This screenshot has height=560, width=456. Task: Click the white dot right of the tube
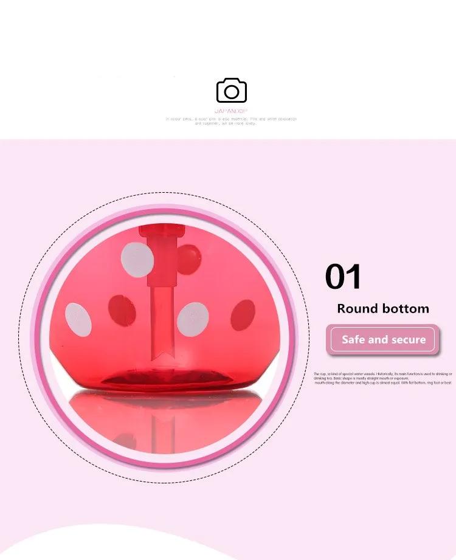(x=193, y=319)
